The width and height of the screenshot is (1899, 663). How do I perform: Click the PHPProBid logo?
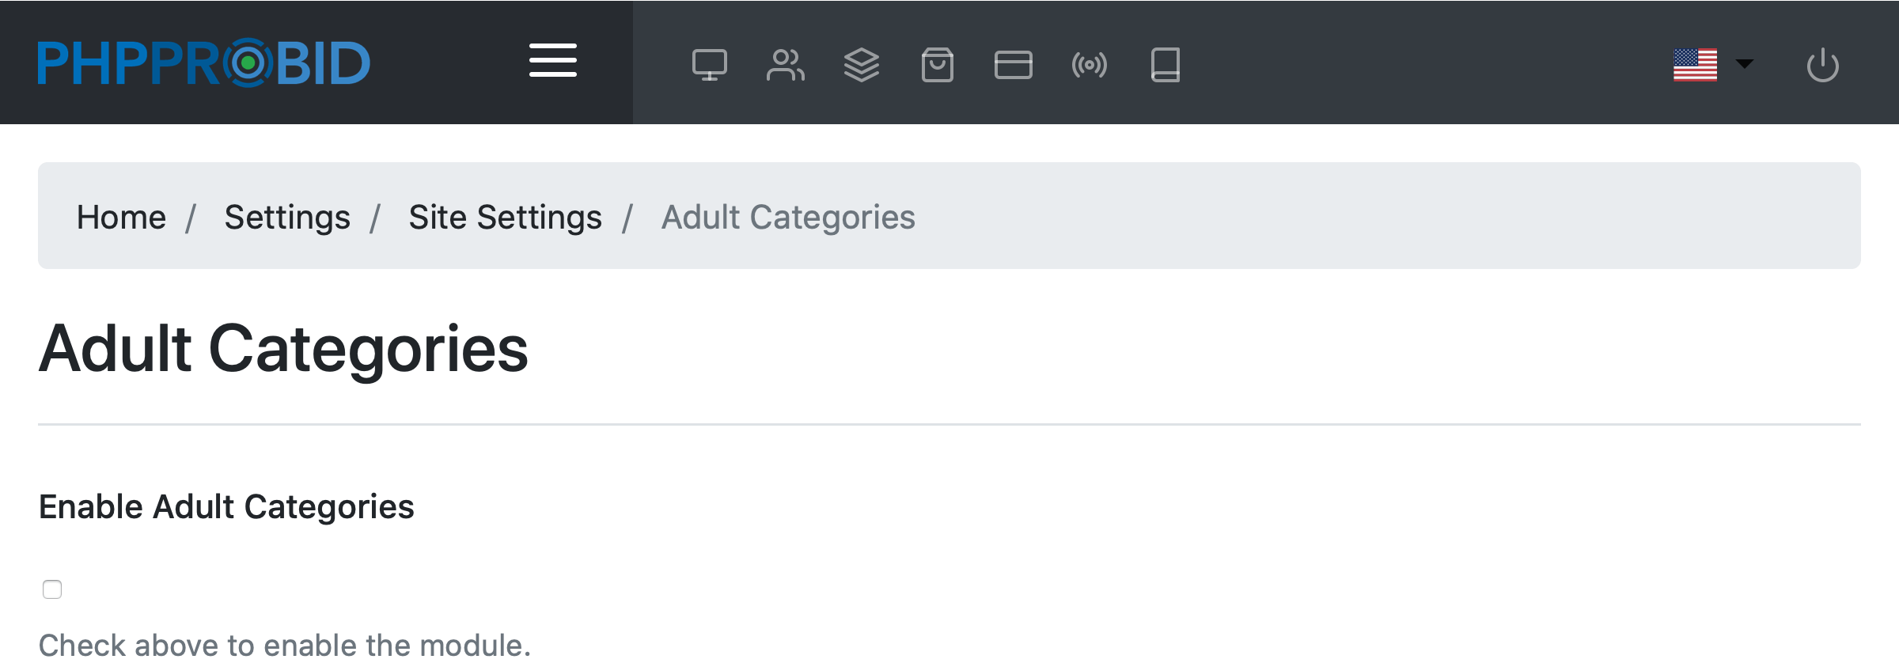(203, 63)
